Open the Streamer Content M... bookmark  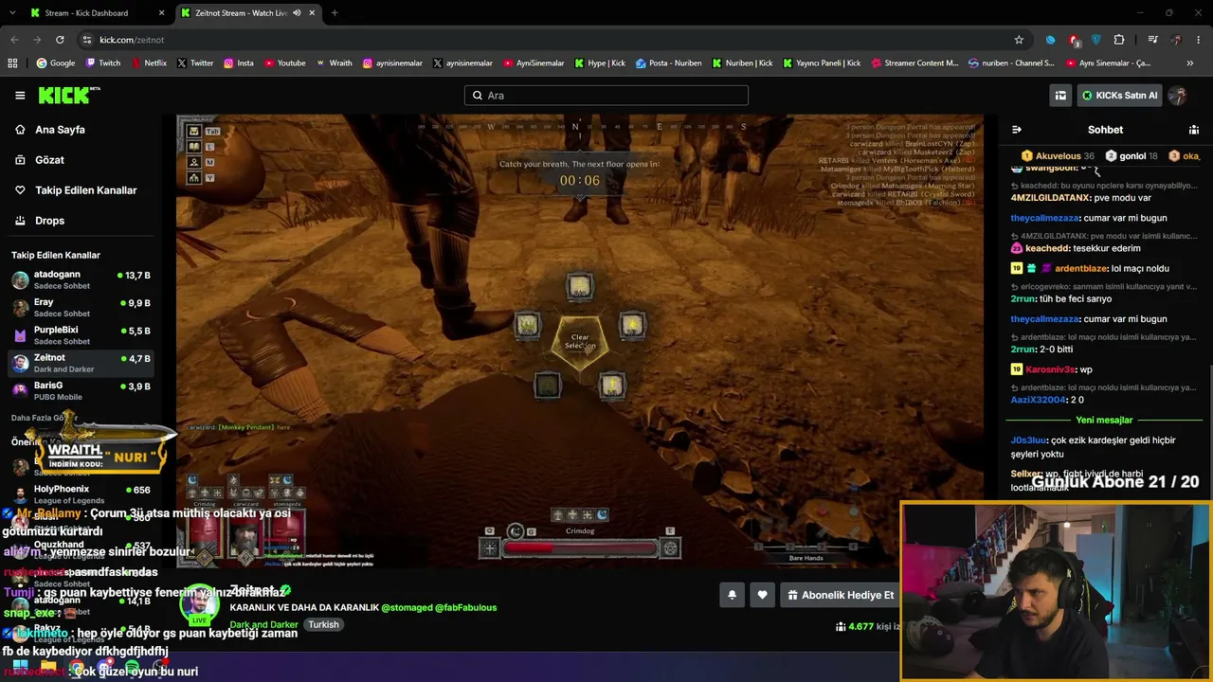[914, 63]
